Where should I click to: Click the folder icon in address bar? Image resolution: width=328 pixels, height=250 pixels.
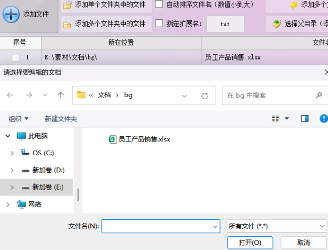[x=81, y=95]
